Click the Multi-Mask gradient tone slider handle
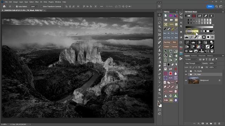The width and height of the screenshot is (225, 126). [x=202, y=28]
